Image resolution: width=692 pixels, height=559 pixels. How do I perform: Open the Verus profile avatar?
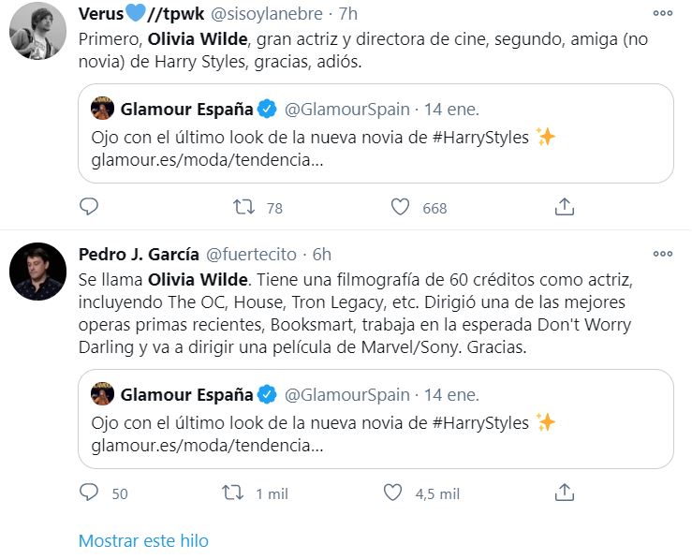pyautogui.click(x=38, y=31)
